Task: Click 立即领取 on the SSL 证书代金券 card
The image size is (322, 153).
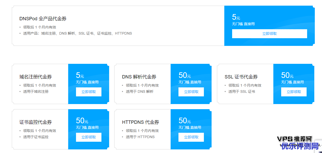Action: point(294,92)
